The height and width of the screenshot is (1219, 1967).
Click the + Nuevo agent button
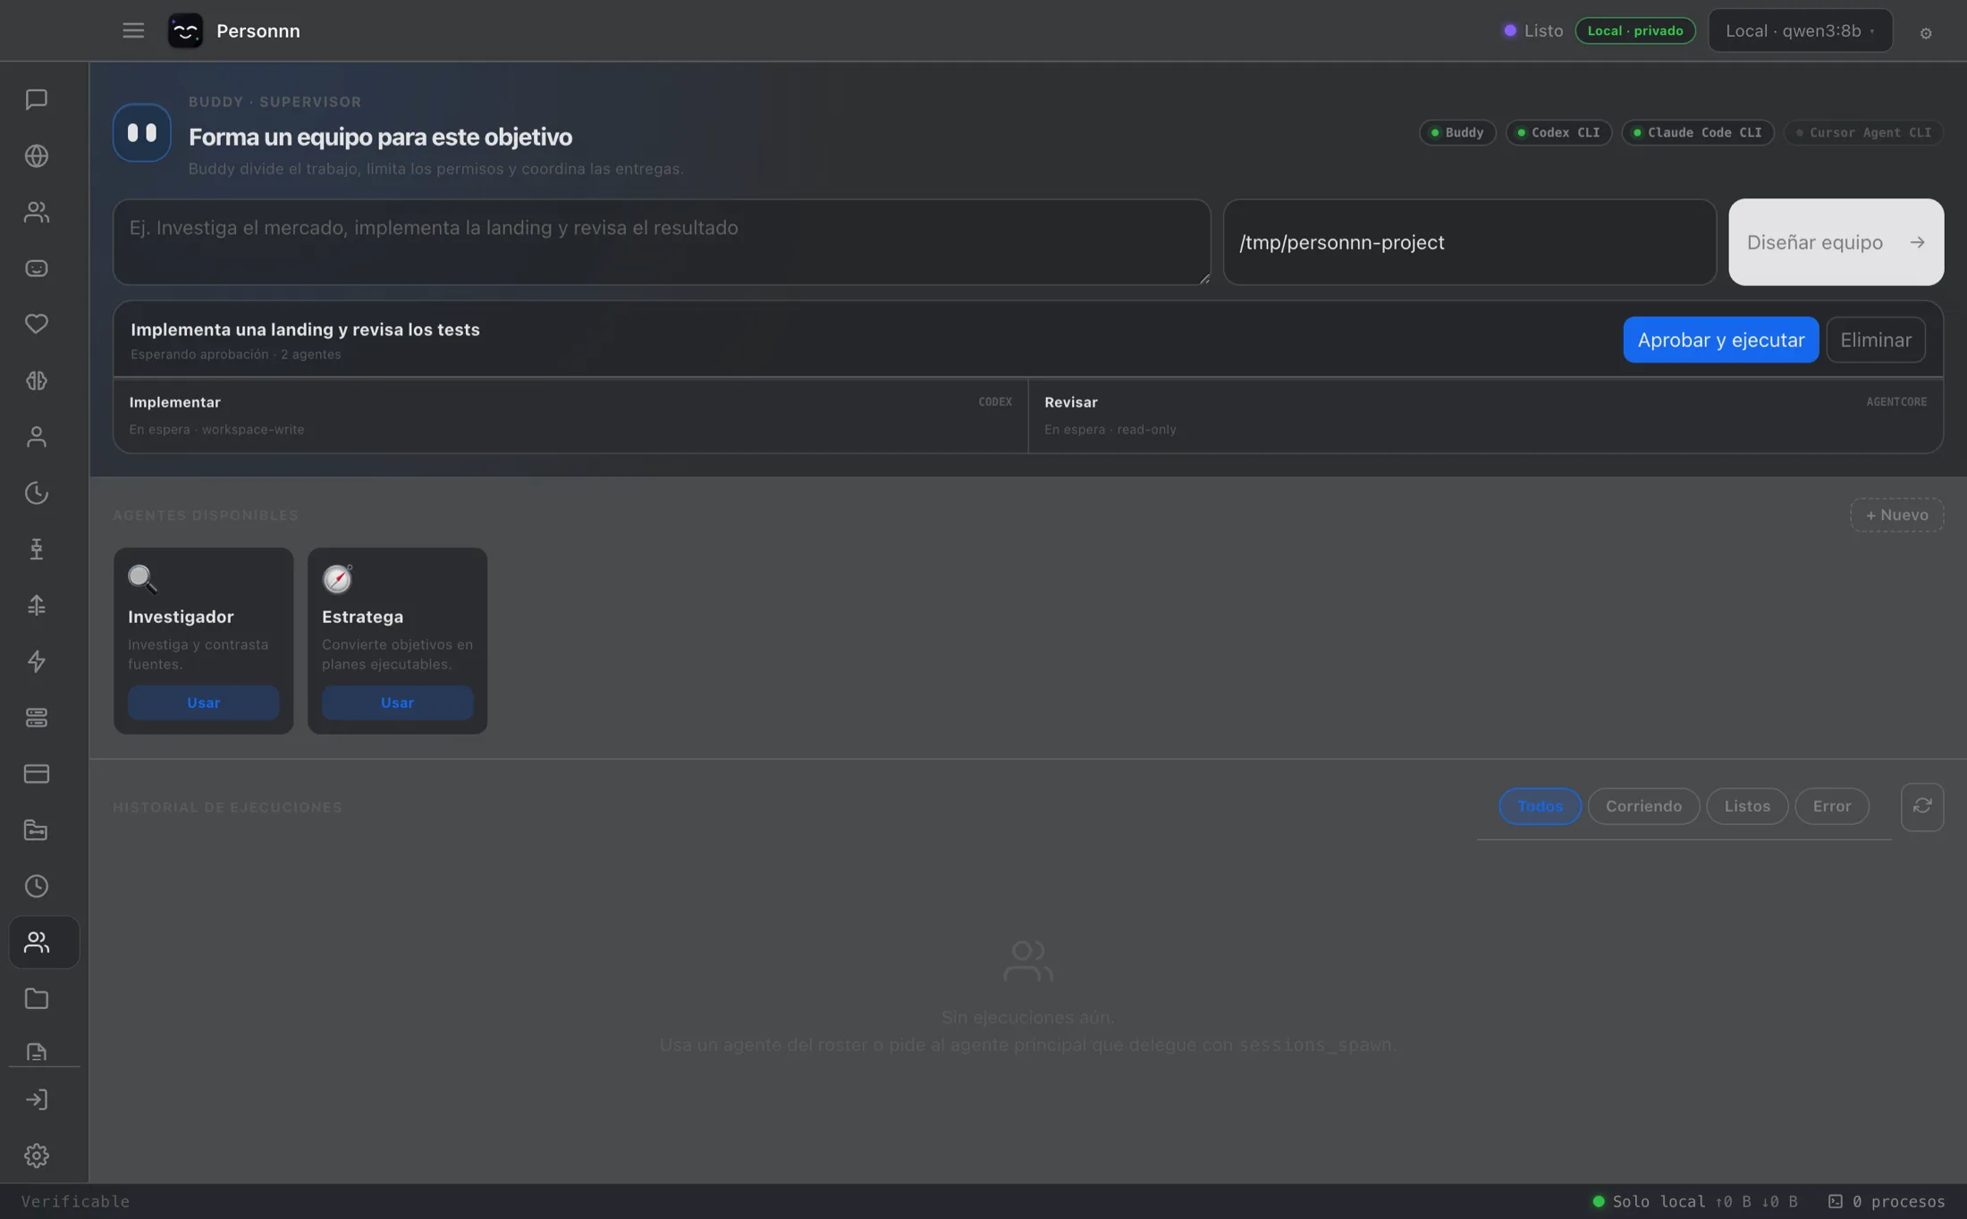coord(1896,515)
